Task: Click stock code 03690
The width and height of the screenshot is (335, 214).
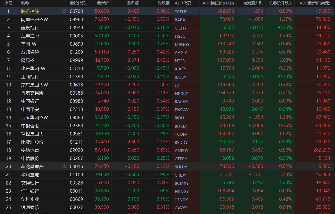Action: [76, 44]
